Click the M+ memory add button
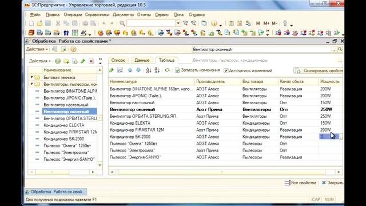This screenshot has width=366, height=206. tap(266, 23)
